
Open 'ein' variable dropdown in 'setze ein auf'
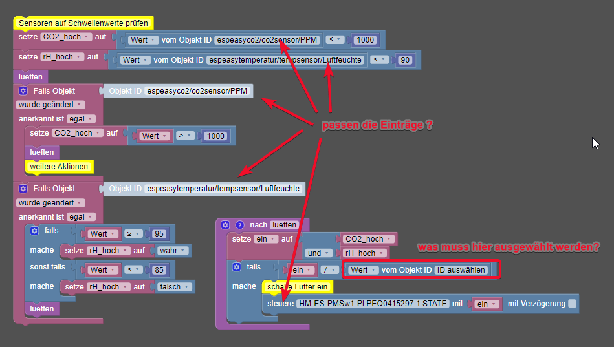point(267,239)
